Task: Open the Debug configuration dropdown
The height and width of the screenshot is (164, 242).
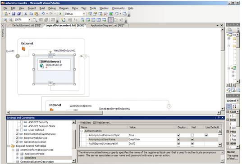Action: [75, 14]
